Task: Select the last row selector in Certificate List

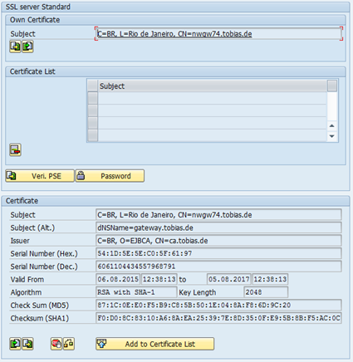Action: point(92,135)
